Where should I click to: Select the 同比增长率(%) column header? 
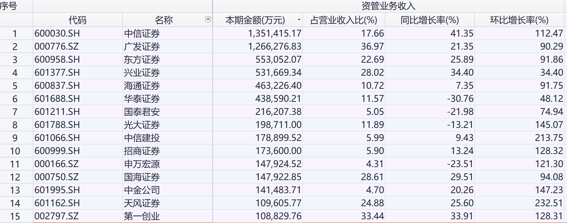(430, 20)
